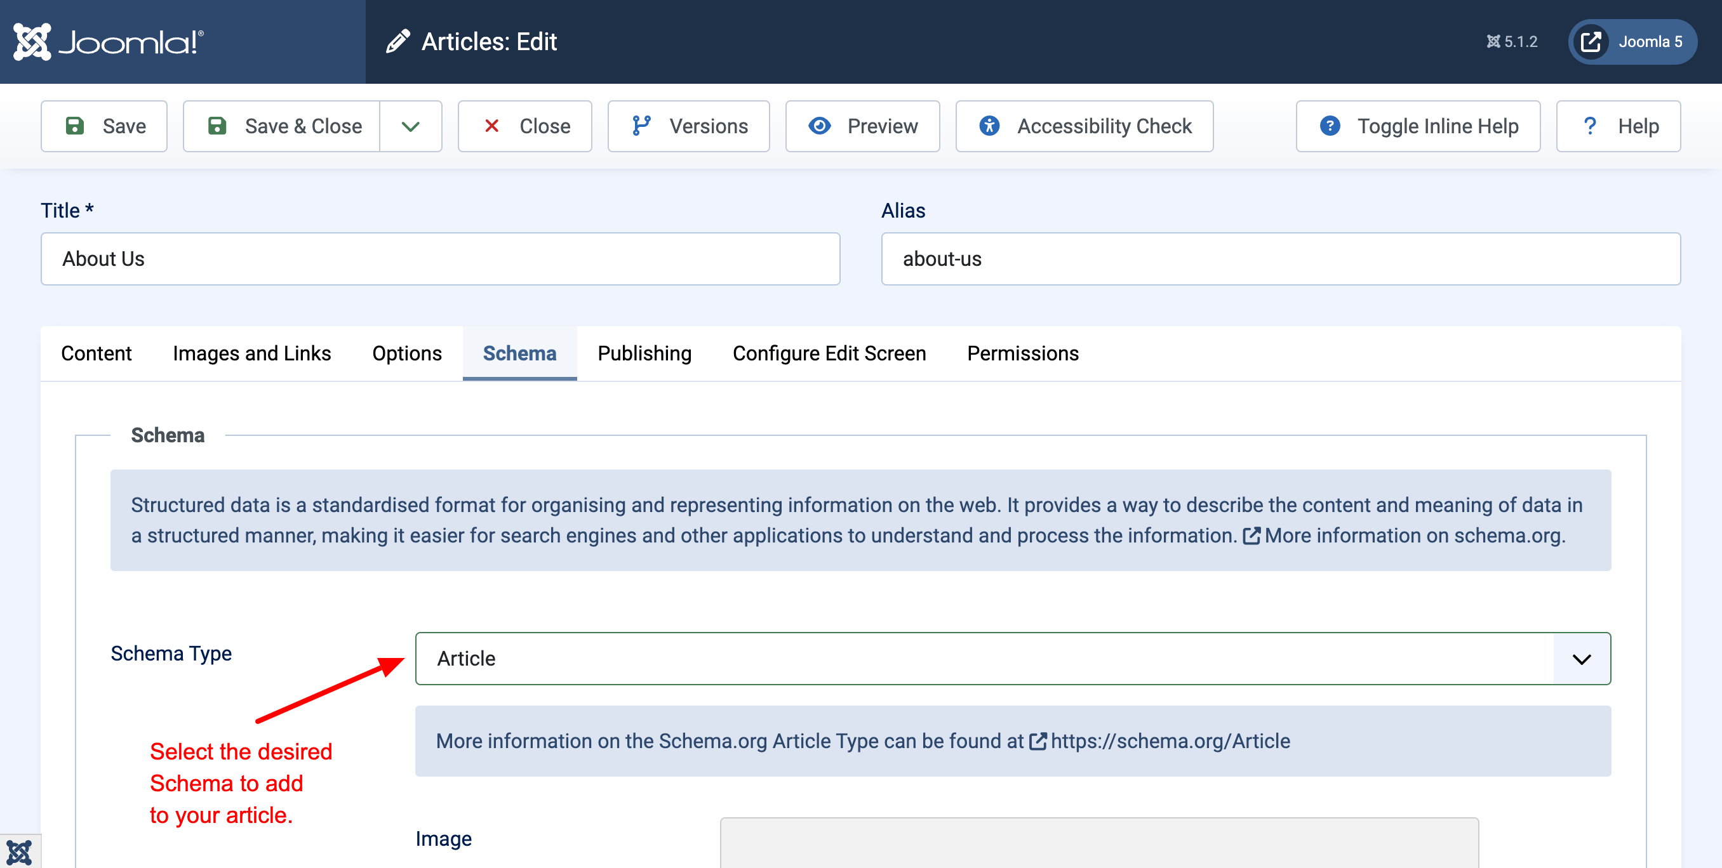Select the Article schema type combo box

pos(983,659)
